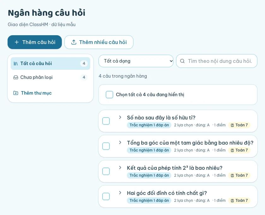Tick the "Chọn tất cả 4 câu đang hiển thị" checkbox
The image size is (265, 215).
pos(109,95)
